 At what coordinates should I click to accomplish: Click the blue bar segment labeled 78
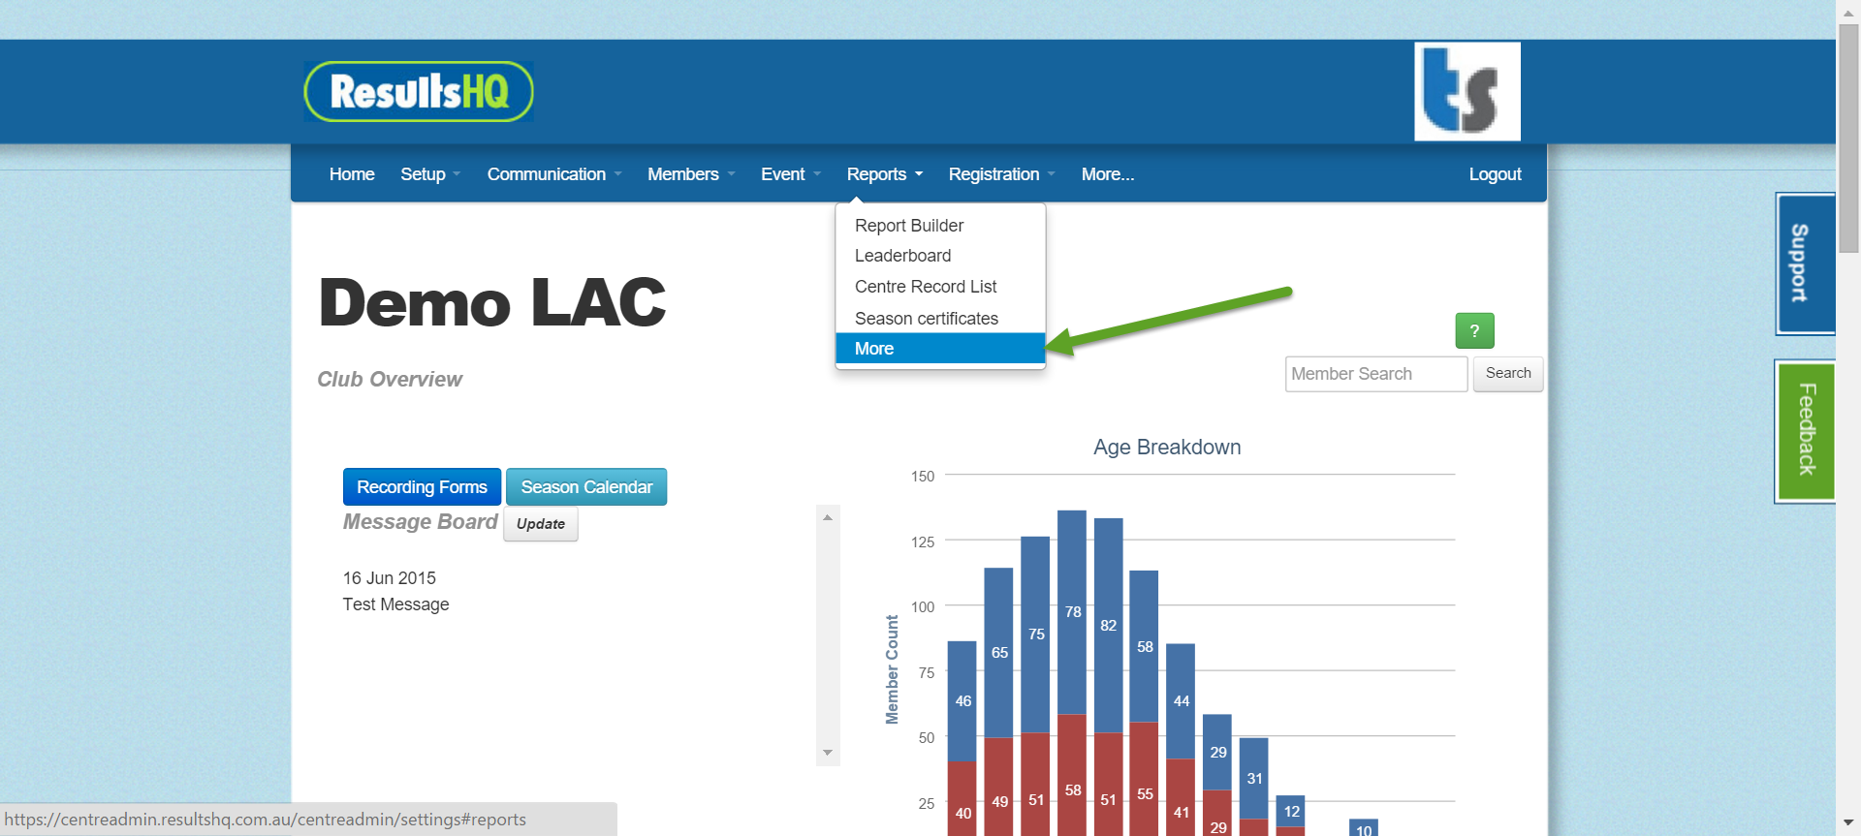click(1072, 612)
